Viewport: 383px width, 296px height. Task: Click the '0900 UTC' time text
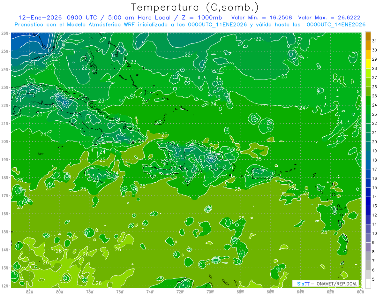coord(82,18)
